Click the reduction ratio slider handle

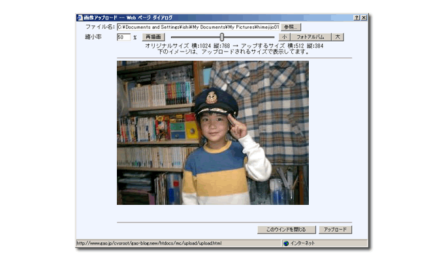[222, 37]
